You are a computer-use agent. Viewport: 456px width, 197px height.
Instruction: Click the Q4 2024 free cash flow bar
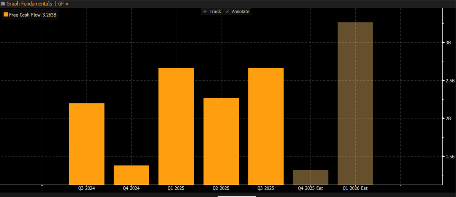pos(131,175)
